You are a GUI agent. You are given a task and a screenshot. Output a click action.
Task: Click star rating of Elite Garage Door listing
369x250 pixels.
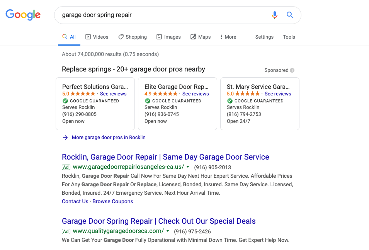(x=165, y=94)
